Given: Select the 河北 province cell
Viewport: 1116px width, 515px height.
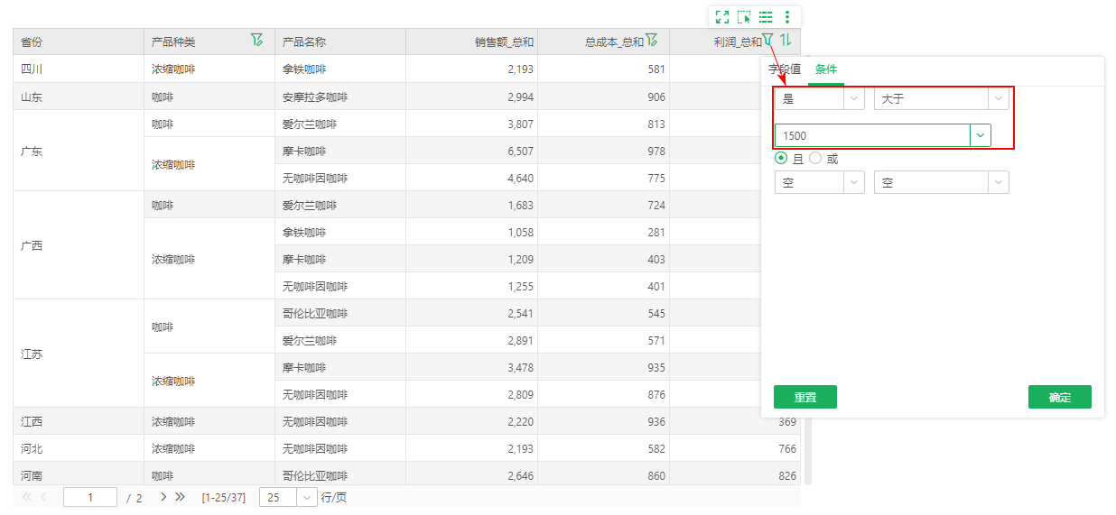Looking at the screenshot, I should (79, 448).
